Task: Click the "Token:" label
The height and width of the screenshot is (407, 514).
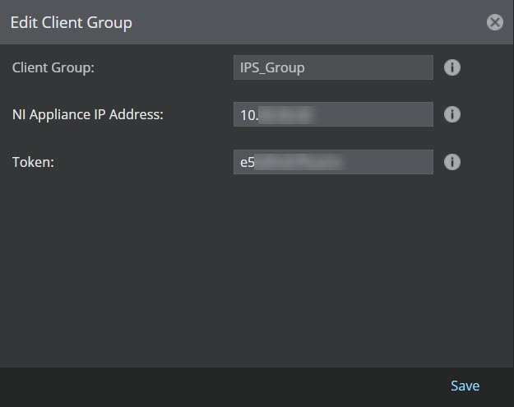Action: 33,162
